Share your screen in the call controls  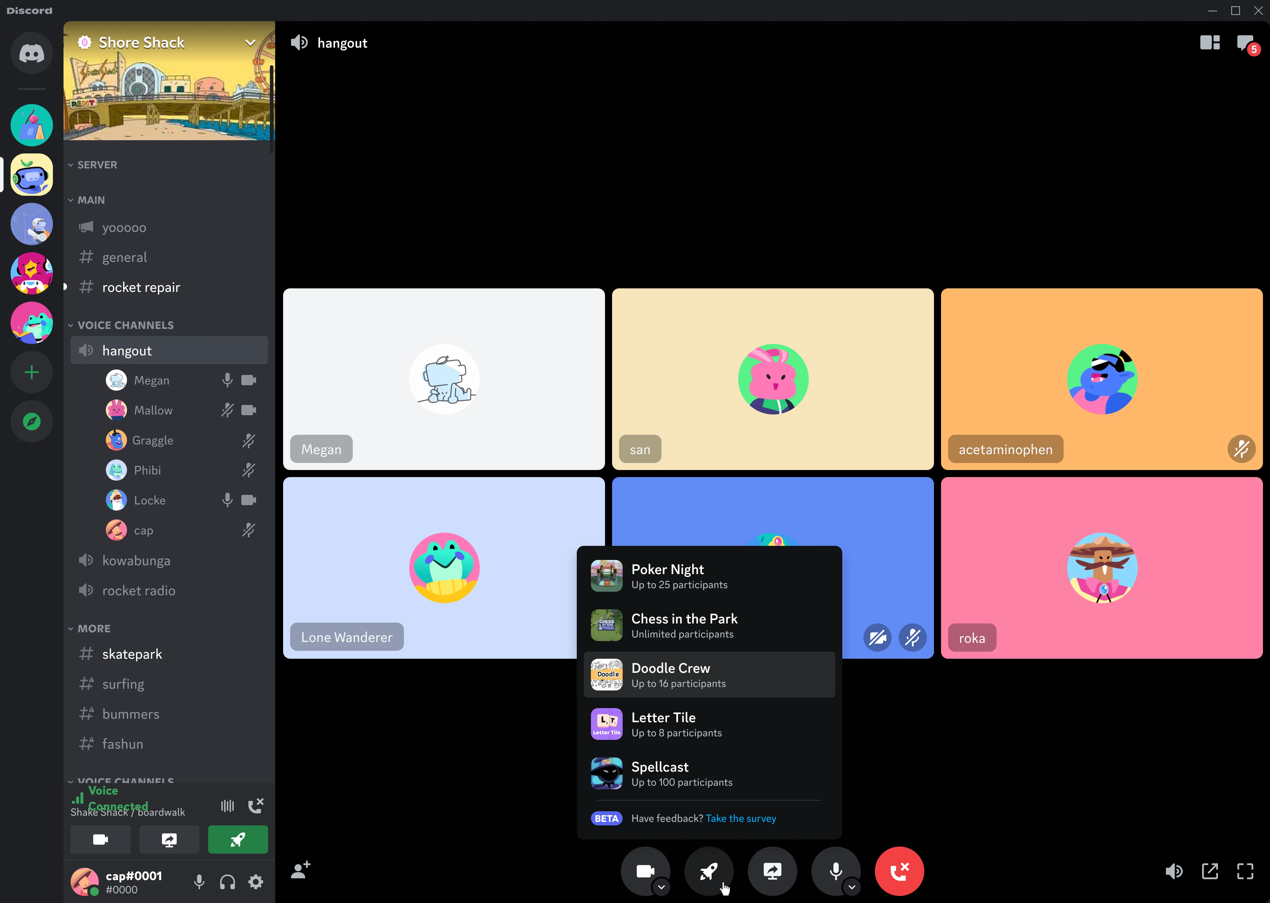point(772,871)
